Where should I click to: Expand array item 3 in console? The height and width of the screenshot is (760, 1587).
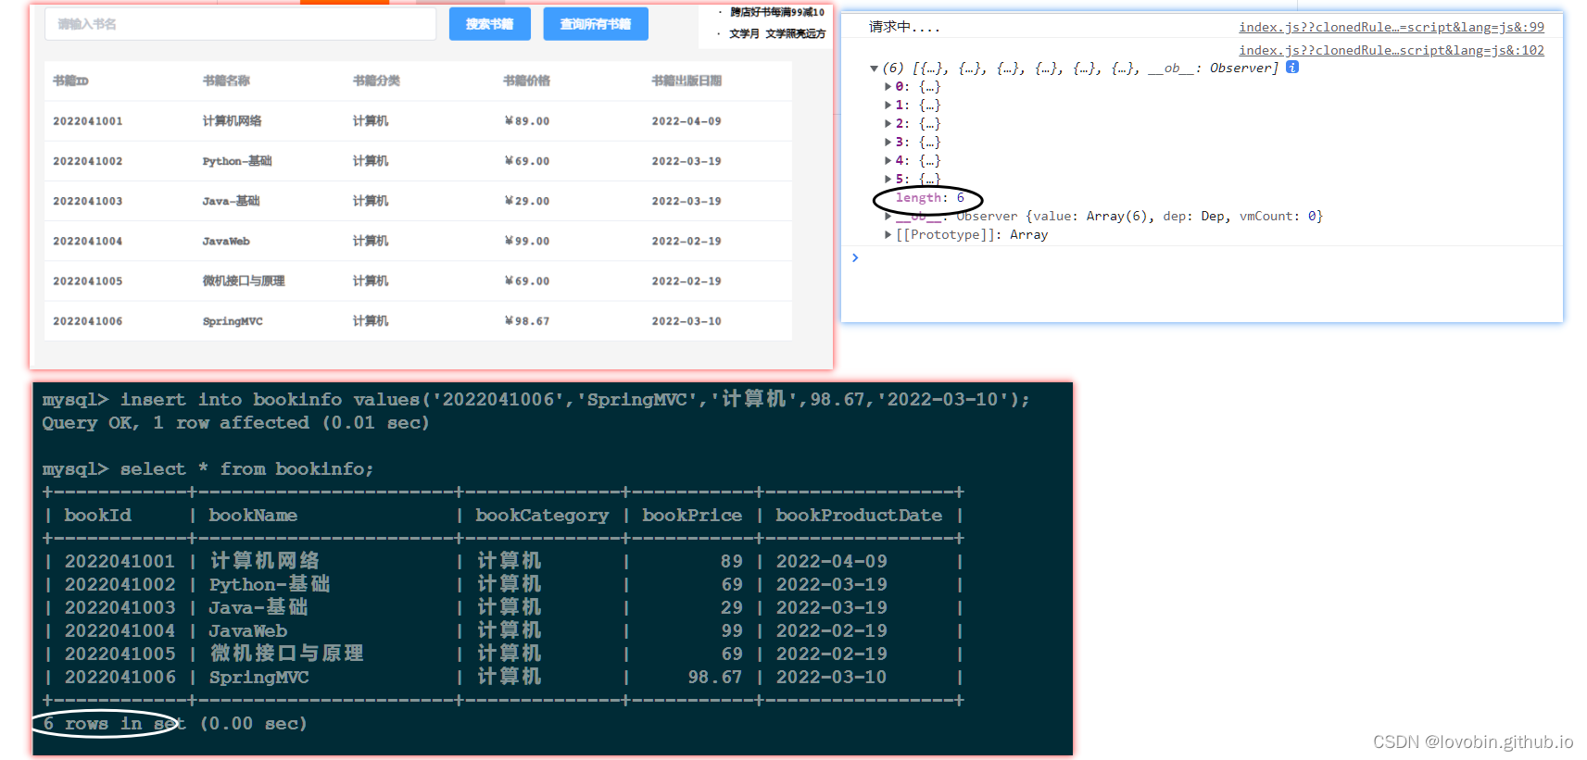pyautogui.click(x=888, y=143)
